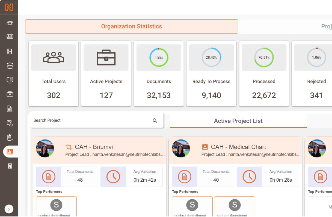The width and height of the screenshot is (332, 217).
Task: Click the monitor sidebar icon
Action: (x=10, y=80)
